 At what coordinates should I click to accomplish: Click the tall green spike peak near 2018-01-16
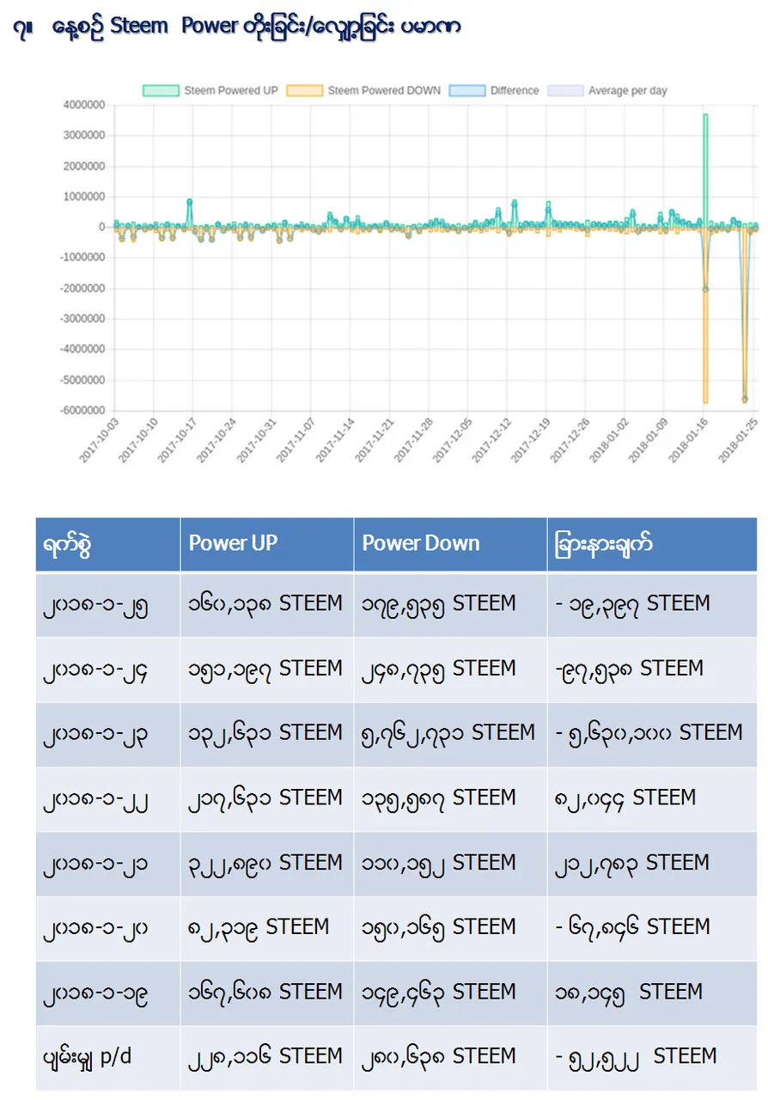(705, 114)
